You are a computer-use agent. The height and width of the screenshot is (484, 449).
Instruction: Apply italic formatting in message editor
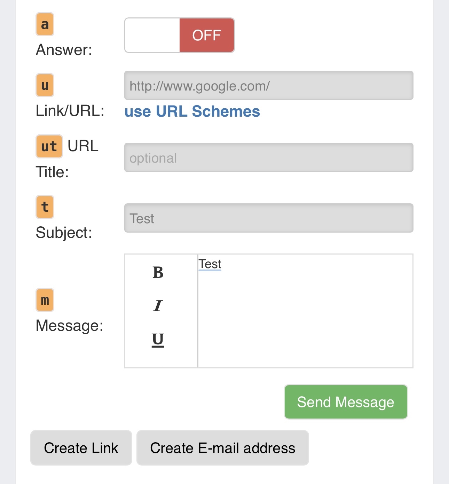pos(158,306)
